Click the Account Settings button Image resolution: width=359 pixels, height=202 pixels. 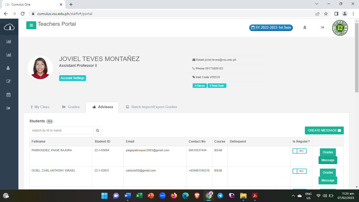(72, 78)
